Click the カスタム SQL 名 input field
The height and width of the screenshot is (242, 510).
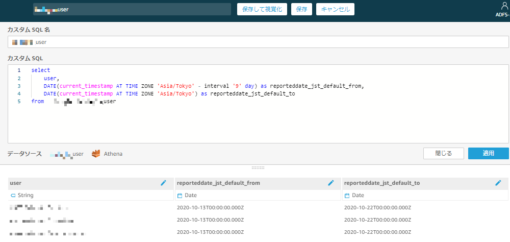click(258, 42)
